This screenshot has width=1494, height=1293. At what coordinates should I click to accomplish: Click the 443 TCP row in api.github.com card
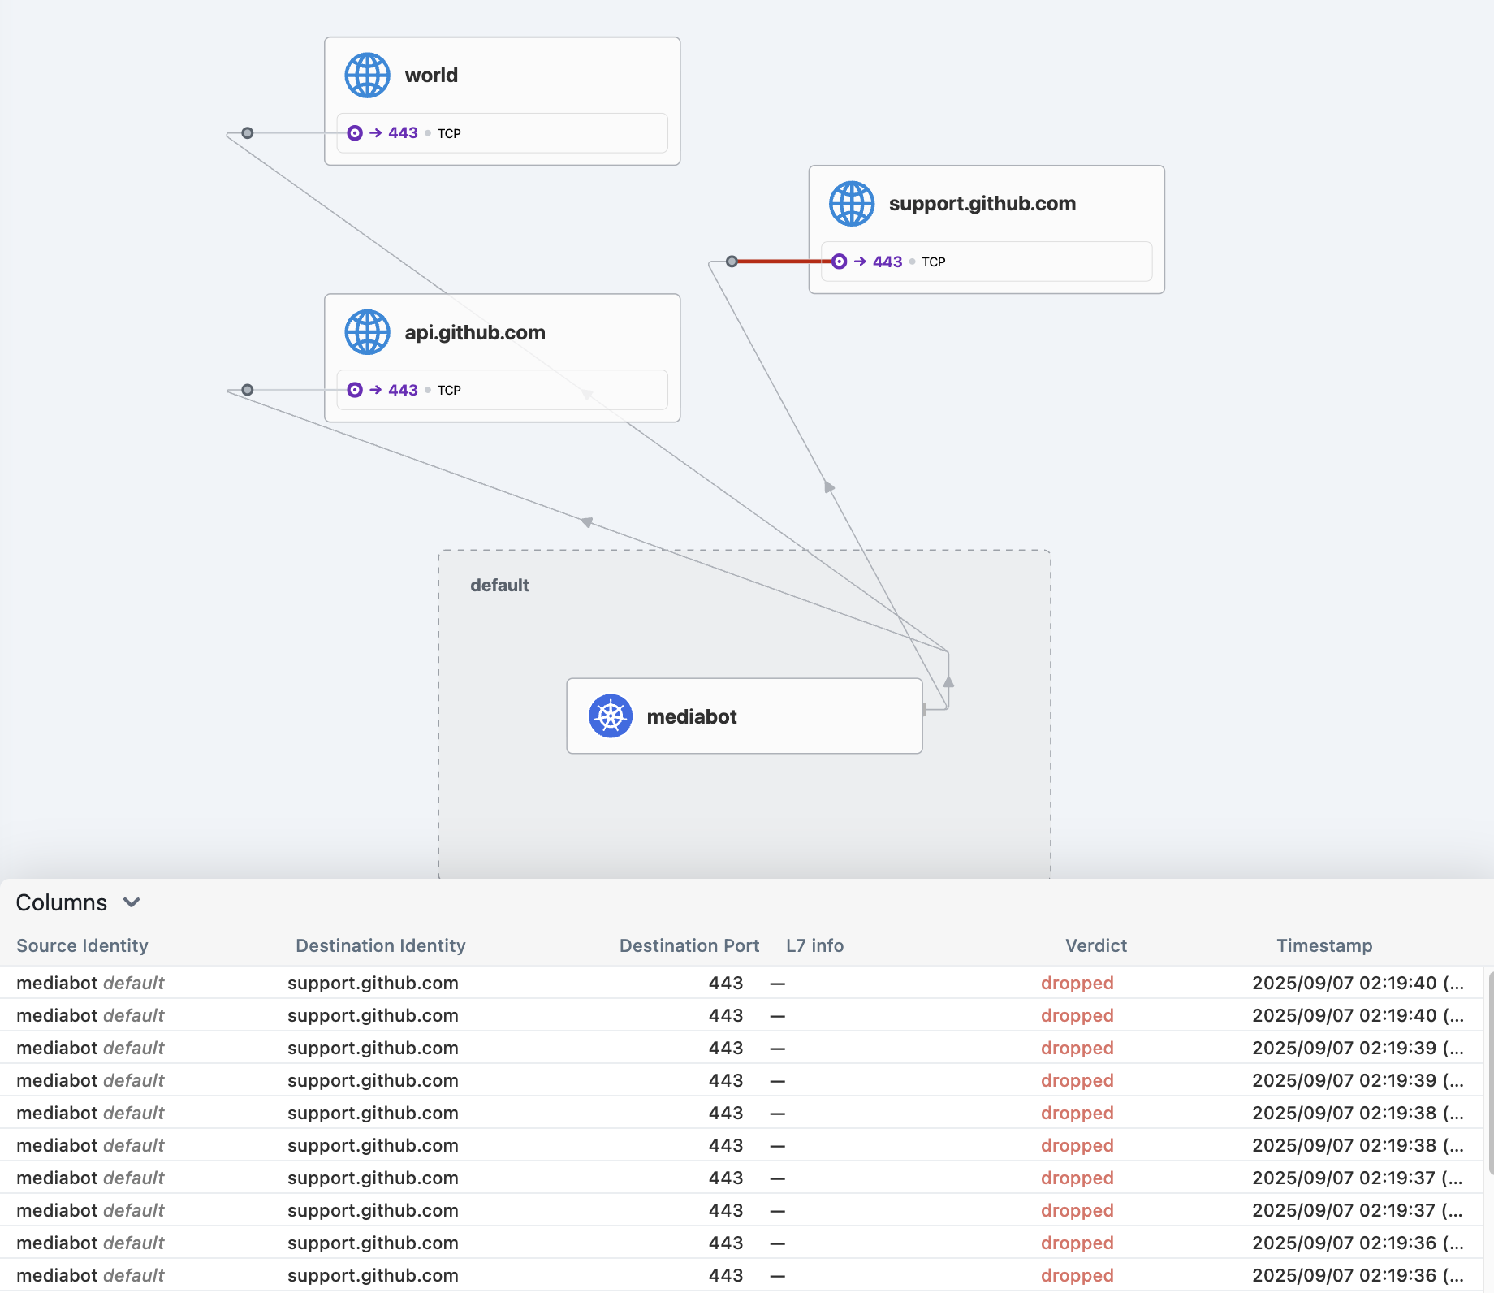[x=502, y=390]
